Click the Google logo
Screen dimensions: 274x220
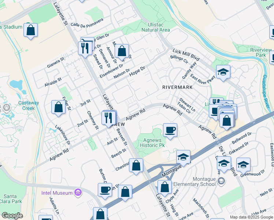[x=12, y=216]
